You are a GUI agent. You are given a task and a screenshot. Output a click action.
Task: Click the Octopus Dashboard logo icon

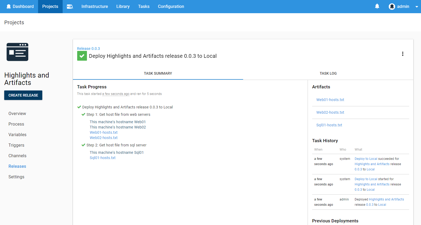(9, 7)
